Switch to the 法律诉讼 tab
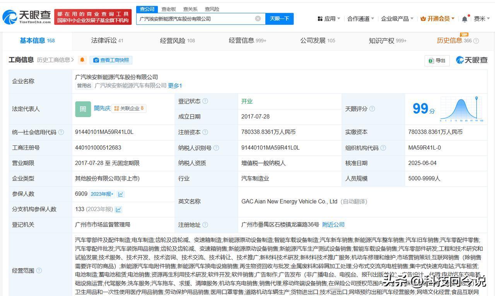This screenshot has width=495, height=296. click(107, 41)
